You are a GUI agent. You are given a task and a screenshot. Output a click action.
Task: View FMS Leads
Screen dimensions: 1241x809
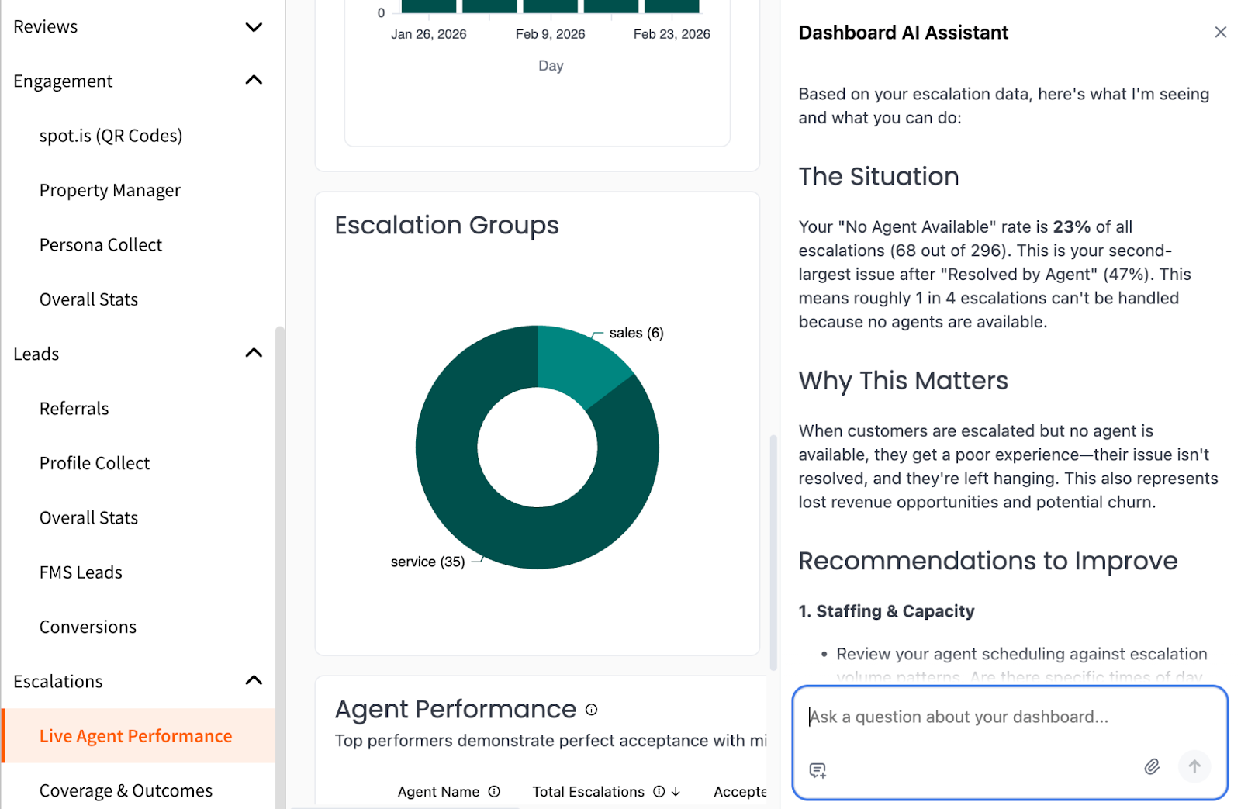click(81, 572)
